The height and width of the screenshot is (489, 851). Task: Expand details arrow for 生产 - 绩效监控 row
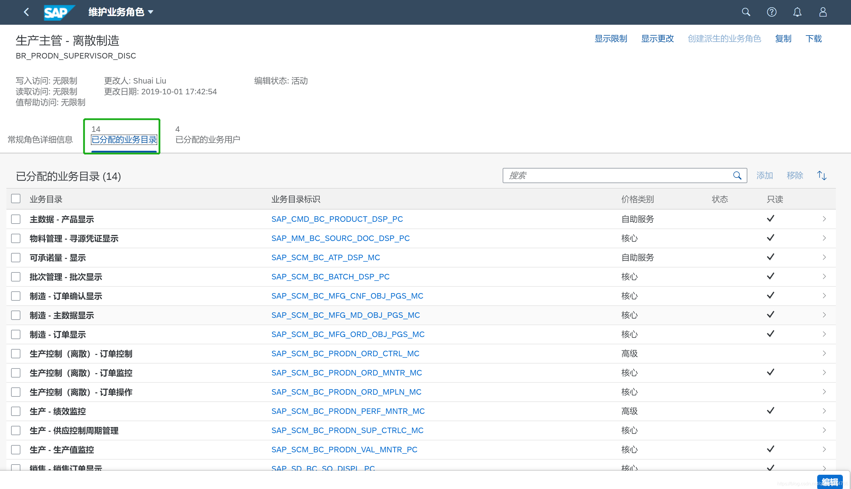click(x=824, y=411)
